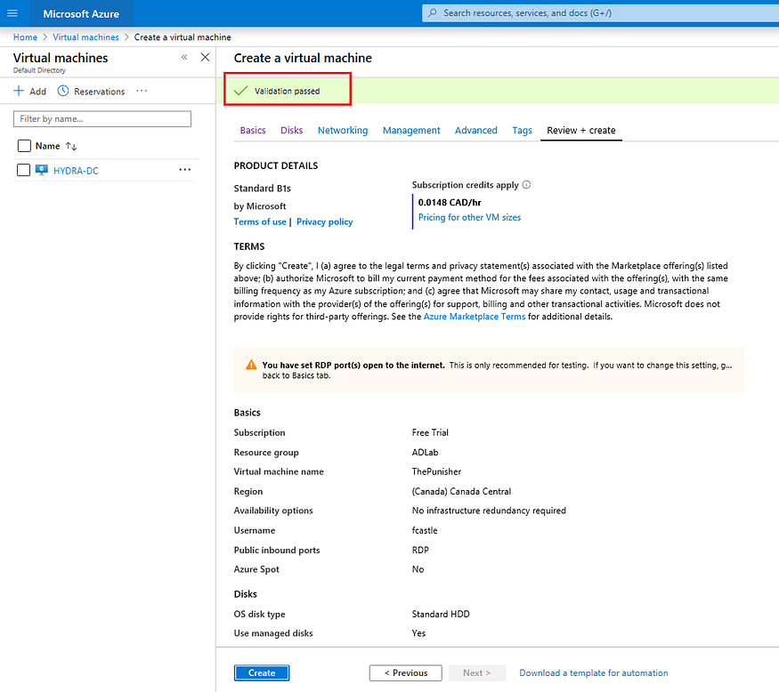Switch to the Networking tab
The image size is (779, 692).
[x=343, y=130]
